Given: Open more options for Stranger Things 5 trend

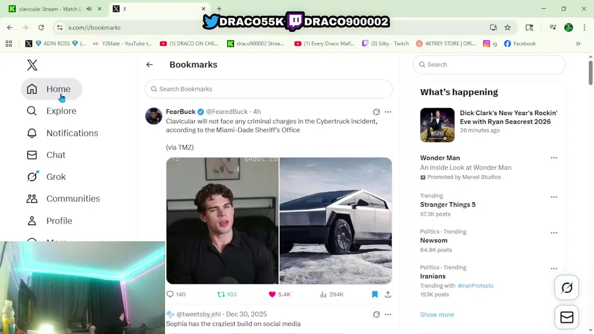Looking at the screenshot, I should coord(554,197).
